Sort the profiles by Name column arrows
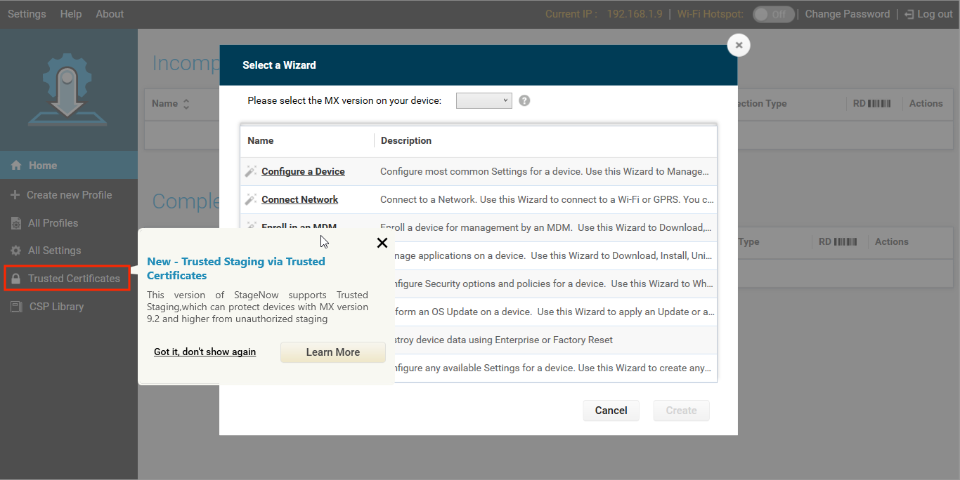Screen dimensions: 960x480 click(186, 104)
